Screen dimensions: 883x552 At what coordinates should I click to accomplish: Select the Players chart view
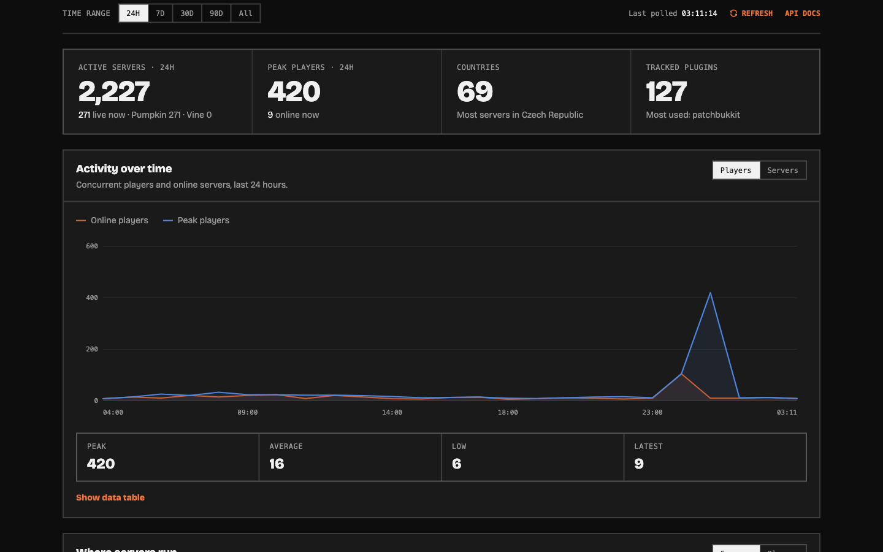click(x=736, y=171)
